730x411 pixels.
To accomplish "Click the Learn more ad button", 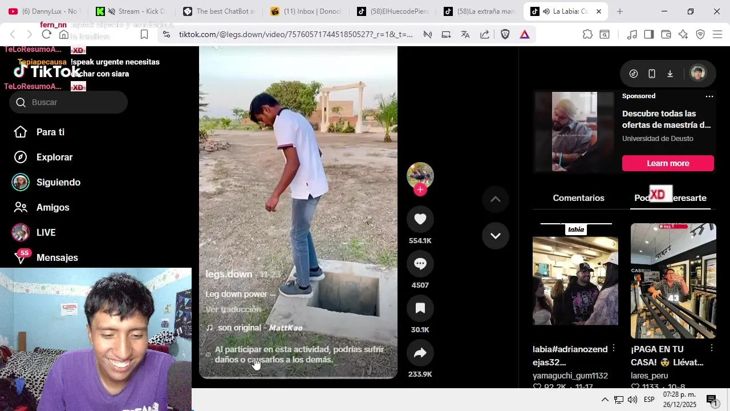I will (668, 163).
